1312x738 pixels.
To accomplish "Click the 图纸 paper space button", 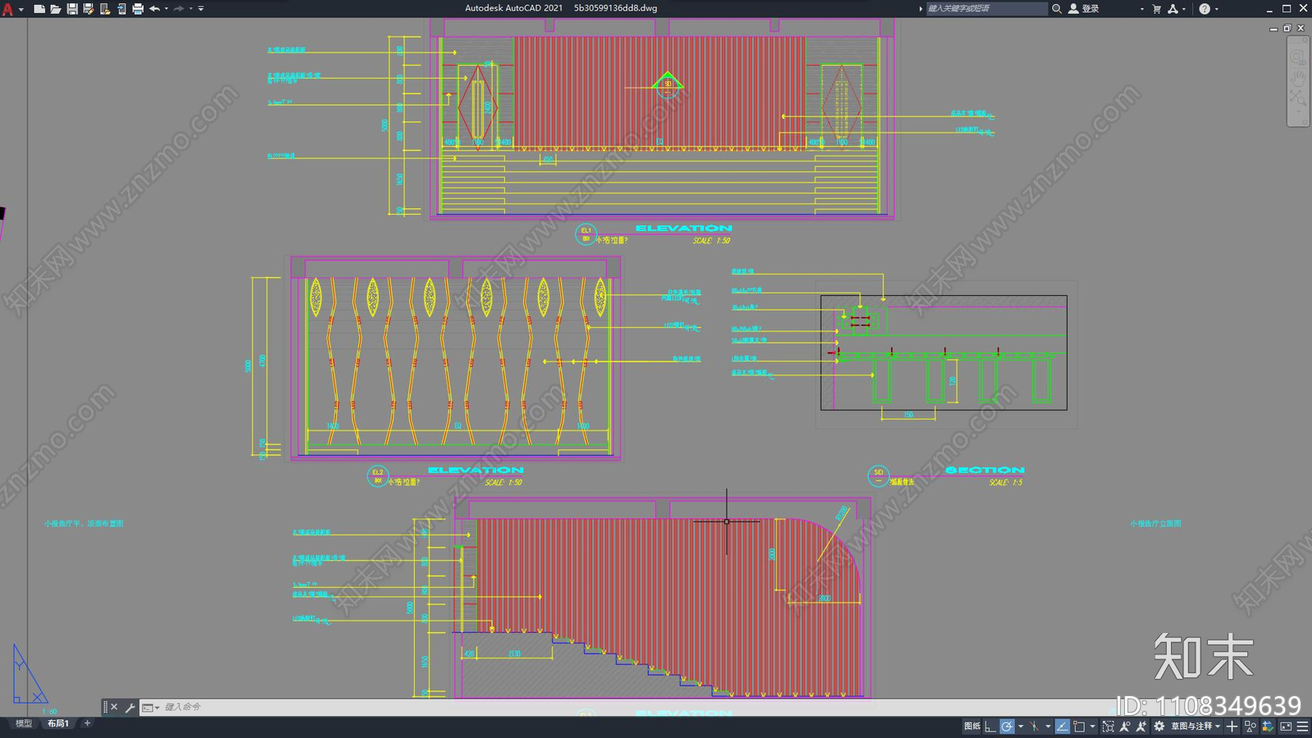I will coord(973,727).
